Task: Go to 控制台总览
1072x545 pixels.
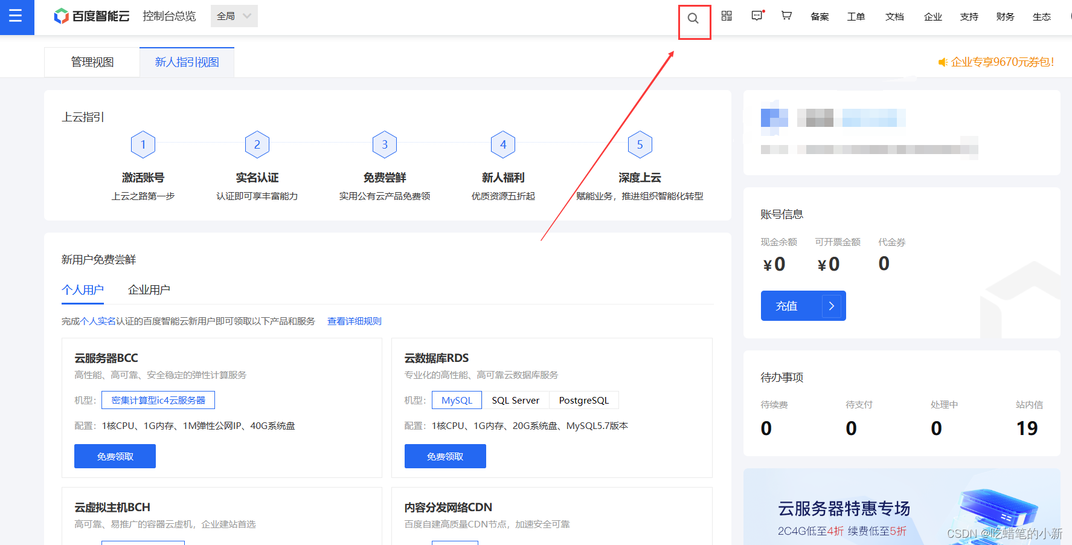Action: pyautogui.click(x=169, y=16)
